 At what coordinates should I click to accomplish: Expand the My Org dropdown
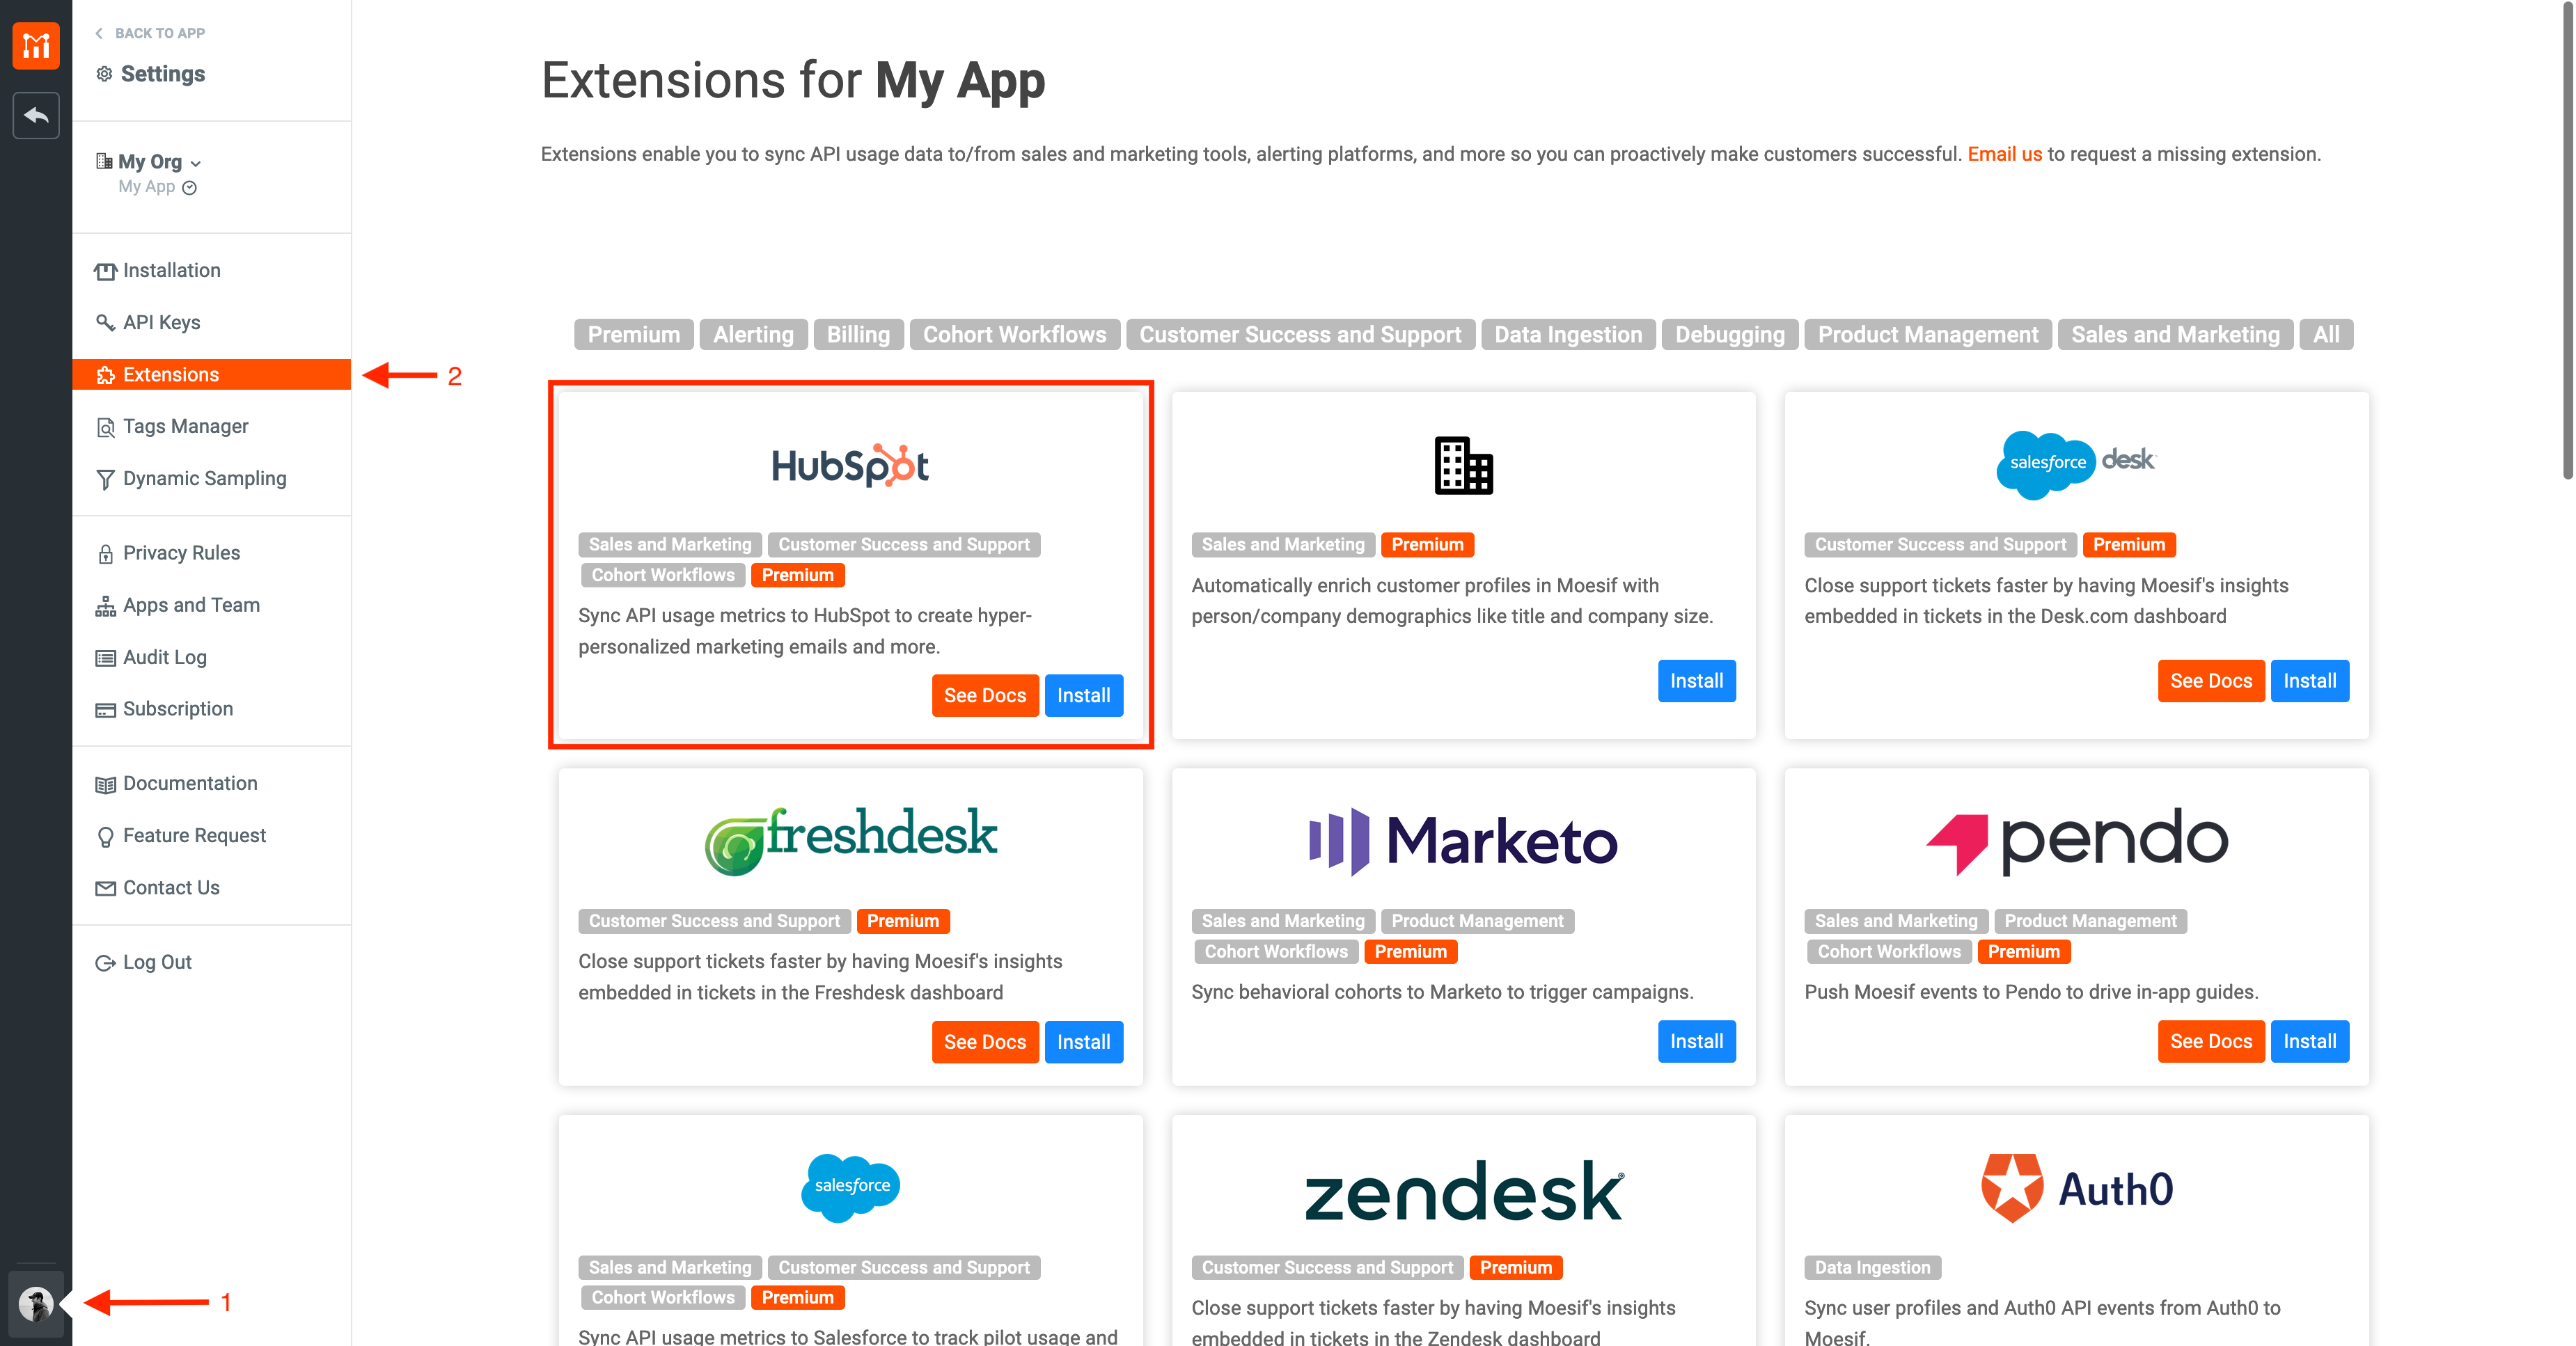click(x=197, y=162)
